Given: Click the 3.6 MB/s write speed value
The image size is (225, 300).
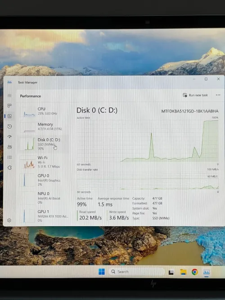Looking at the screenshot, I should click(x=119, y=218).
